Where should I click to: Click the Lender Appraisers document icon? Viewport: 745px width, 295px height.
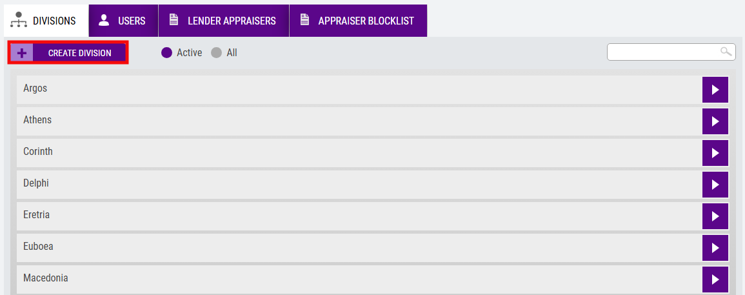click(x=174, y=20)
